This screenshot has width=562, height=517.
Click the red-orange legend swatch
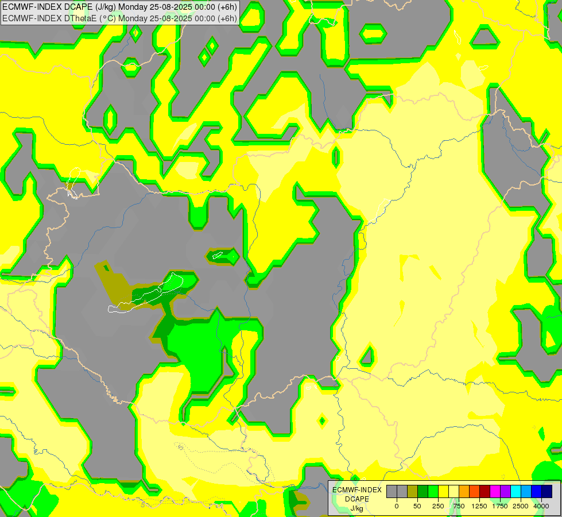coord(474,491)
